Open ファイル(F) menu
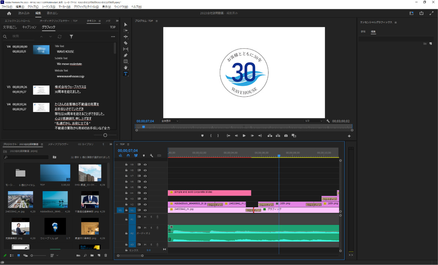The image size is (438, 265). (x=7, y=7)
